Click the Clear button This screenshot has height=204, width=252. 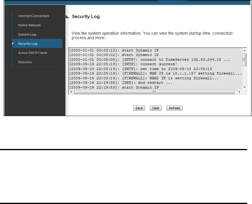[156, 108]
